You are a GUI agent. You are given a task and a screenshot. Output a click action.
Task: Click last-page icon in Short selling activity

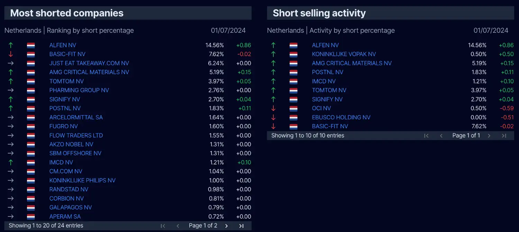[504, 135]
